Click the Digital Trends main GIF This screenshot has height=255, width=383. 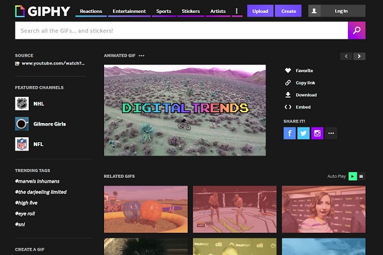185,110
